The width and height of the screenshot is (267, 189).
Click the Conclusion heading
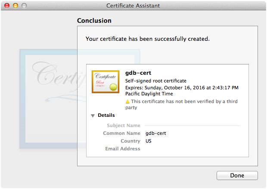tap(94, 20)
